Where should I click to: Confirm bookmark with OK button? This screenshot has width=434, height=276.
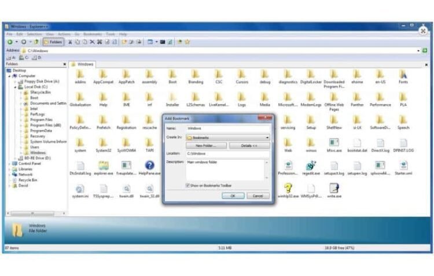[233, 196]
